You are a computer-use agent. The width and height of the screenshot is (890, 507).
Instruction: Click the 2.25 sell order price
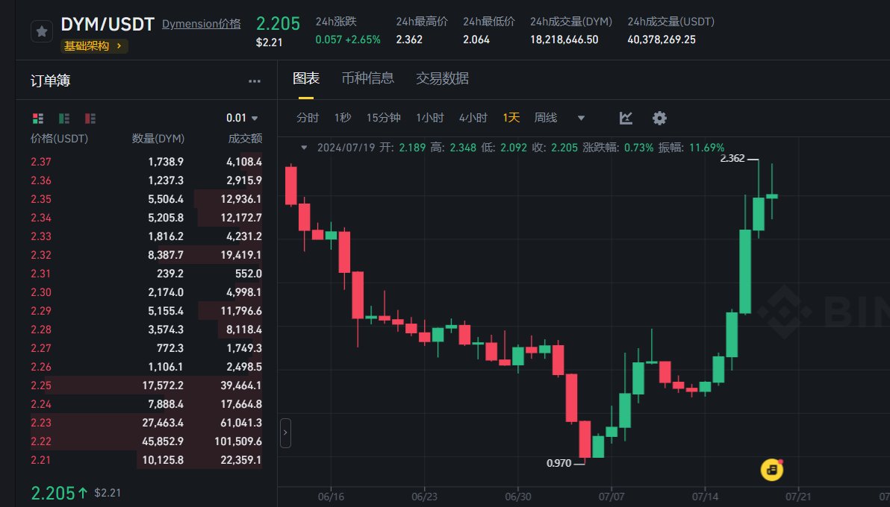[x=41, y=385]
